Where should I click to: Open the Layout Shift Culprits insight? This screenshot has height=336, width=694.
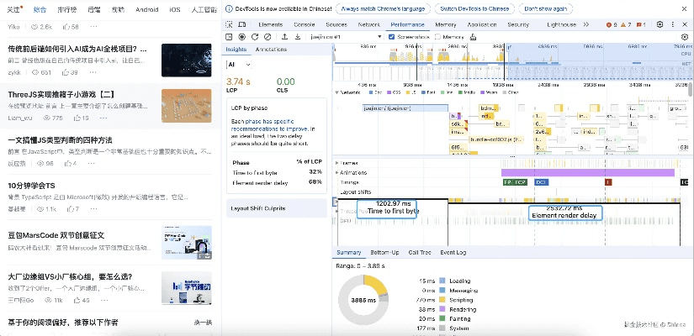pyautogui.click(x=260, y=207)
